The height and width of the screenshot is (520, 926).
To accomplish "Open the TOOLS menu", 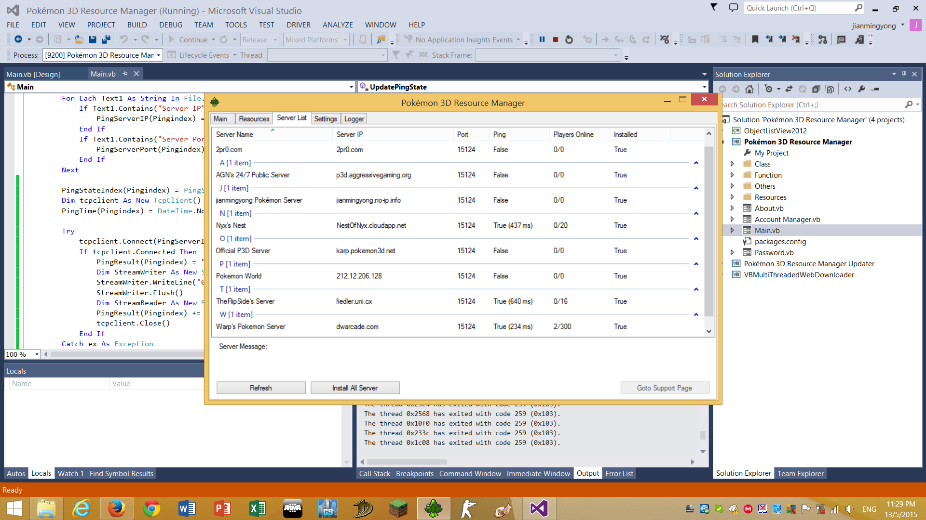I will click(236, 25).
